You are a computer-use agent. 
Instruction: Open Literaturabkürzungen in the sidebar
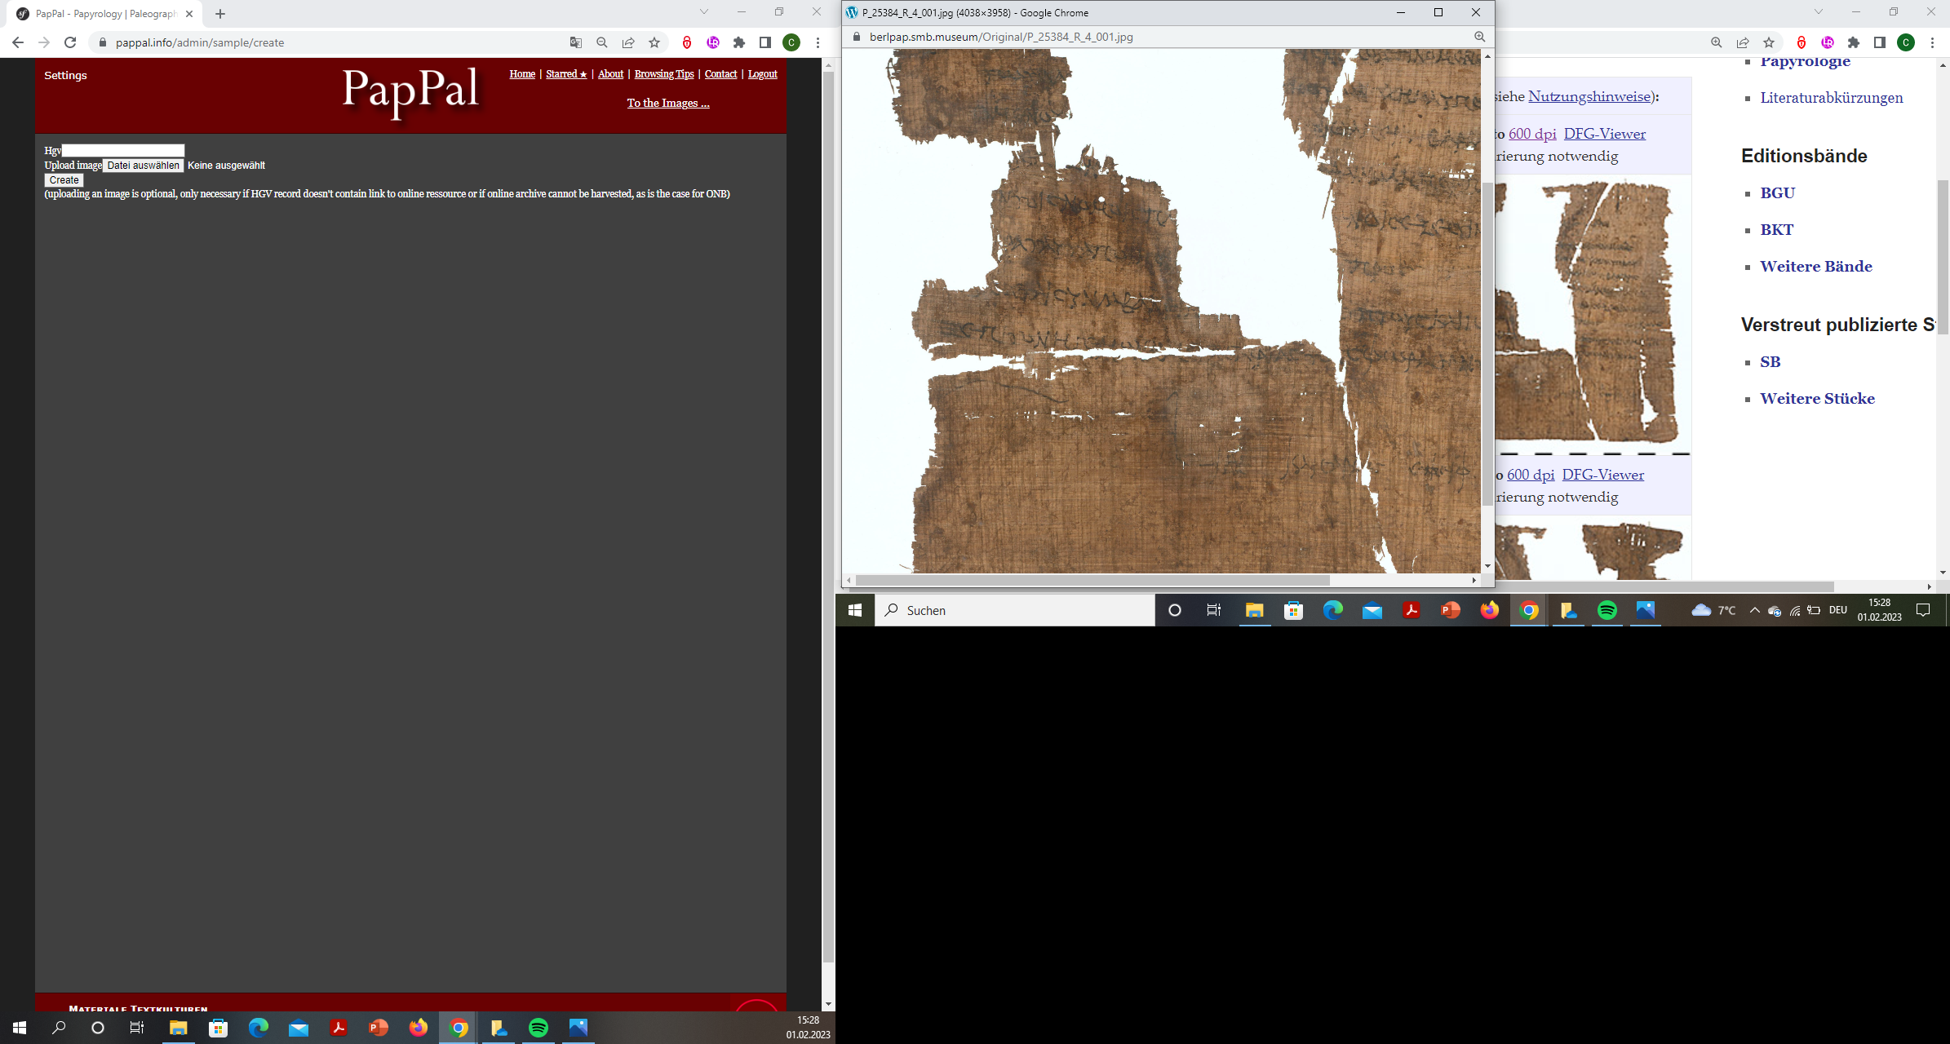tap(1832, 98)
